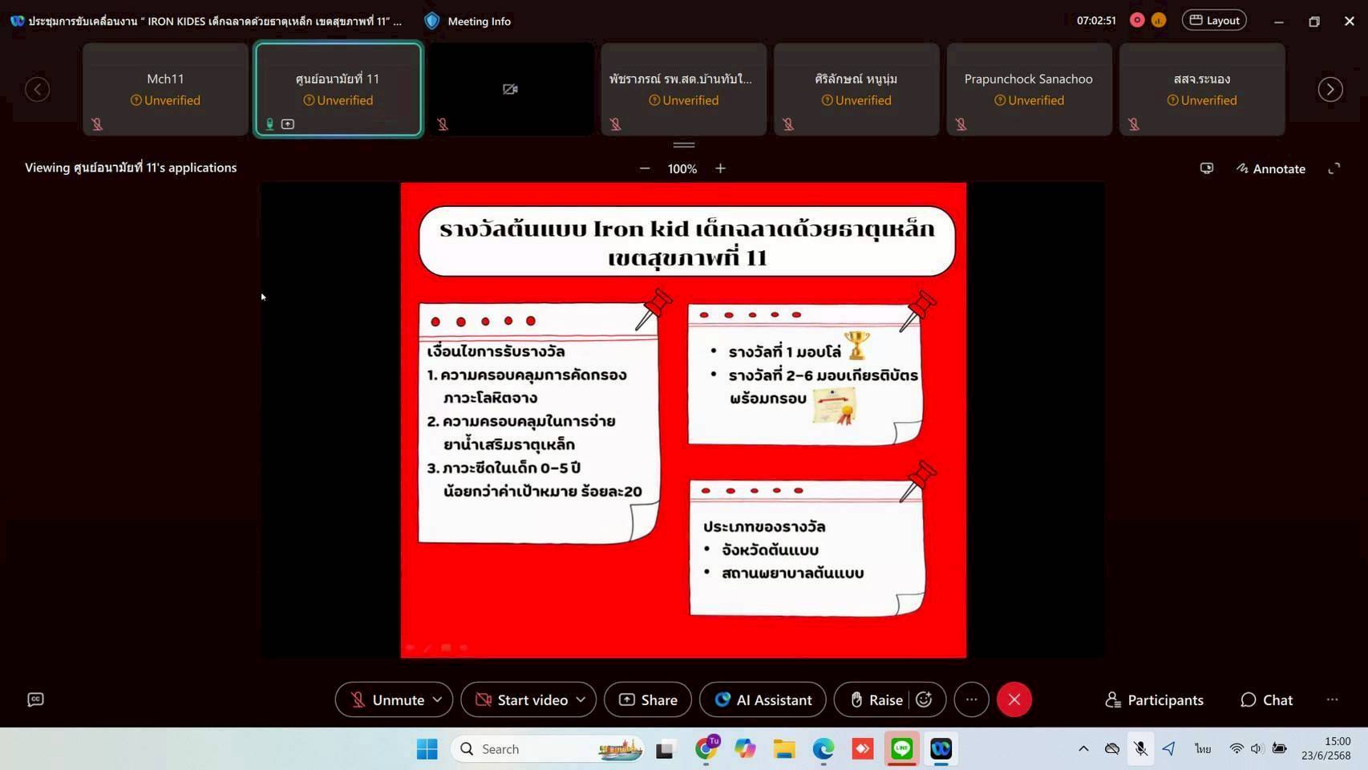
Task: Show next participant thumbnails
Action: click(1330, 89)
